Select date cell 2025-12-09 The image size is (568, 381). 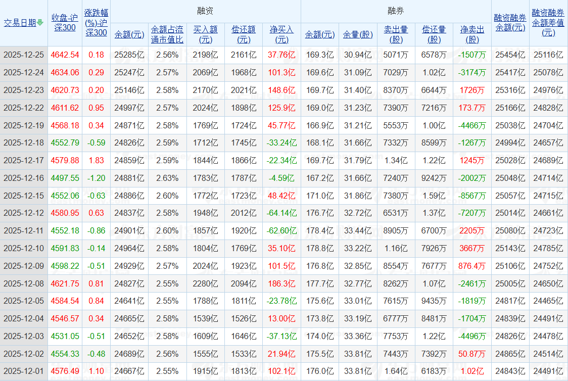tap(24, 266)
